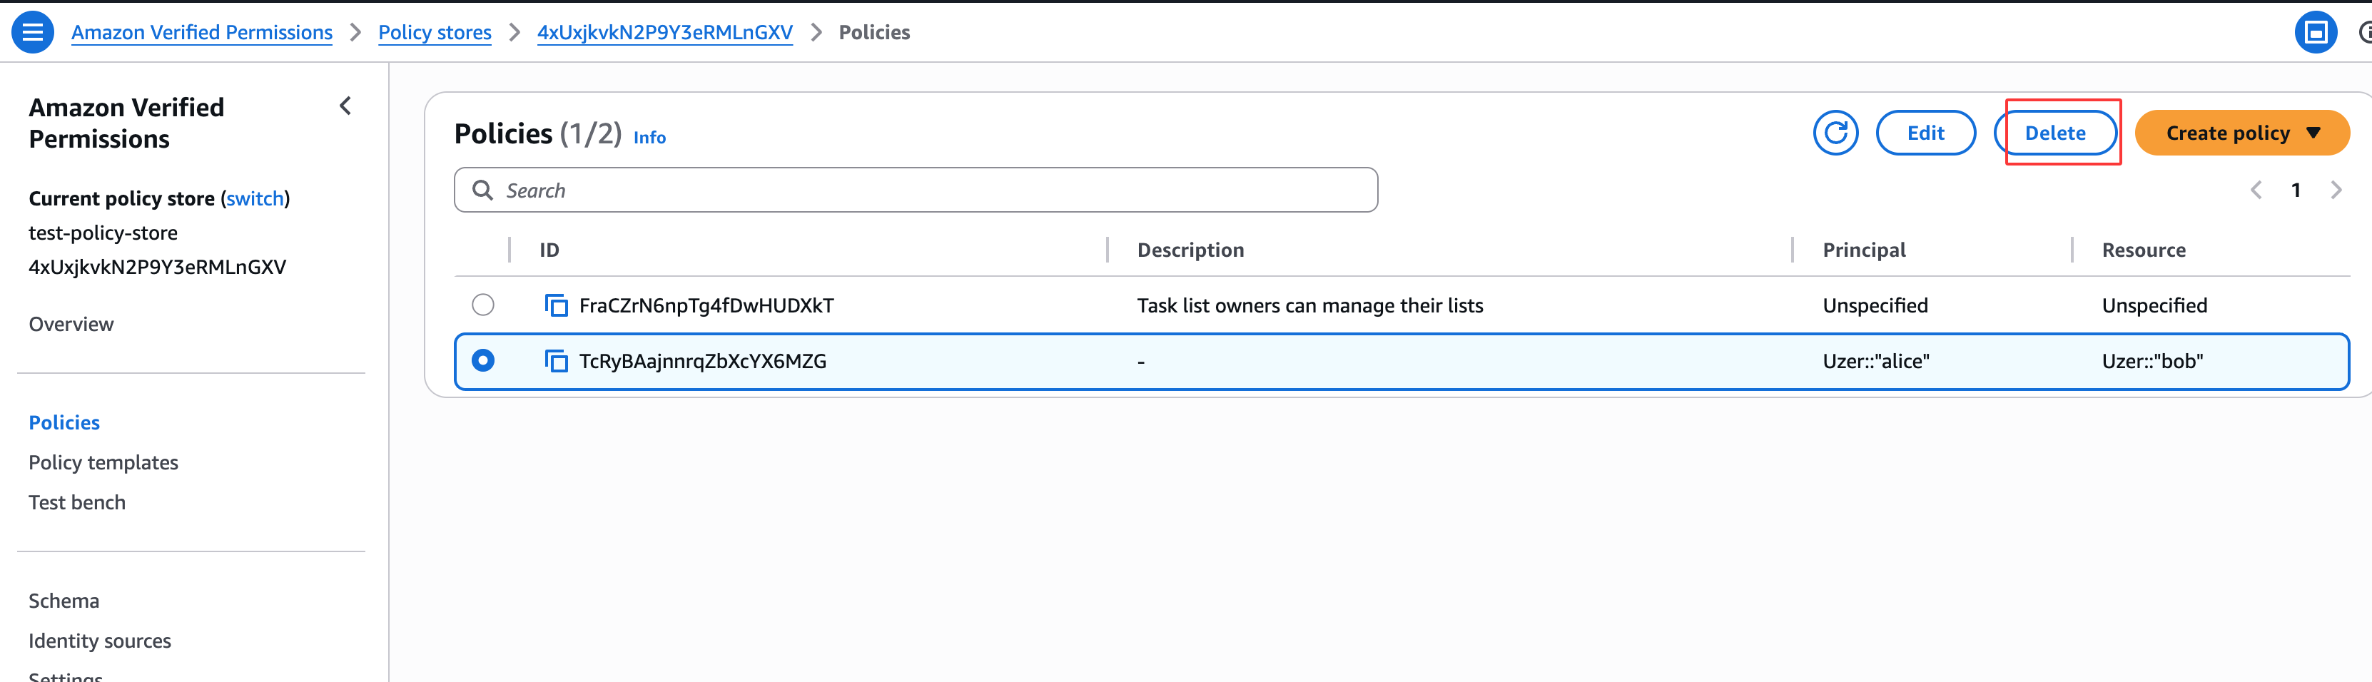The height and width of the screenshot is (682, 2372).
Task: Open the blue panel icon at top right
Action: [x=2315, y=32]
